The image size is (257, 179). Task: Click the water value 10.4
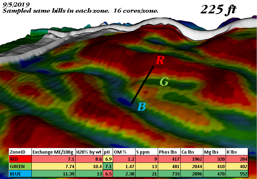[x=89, y=166]
